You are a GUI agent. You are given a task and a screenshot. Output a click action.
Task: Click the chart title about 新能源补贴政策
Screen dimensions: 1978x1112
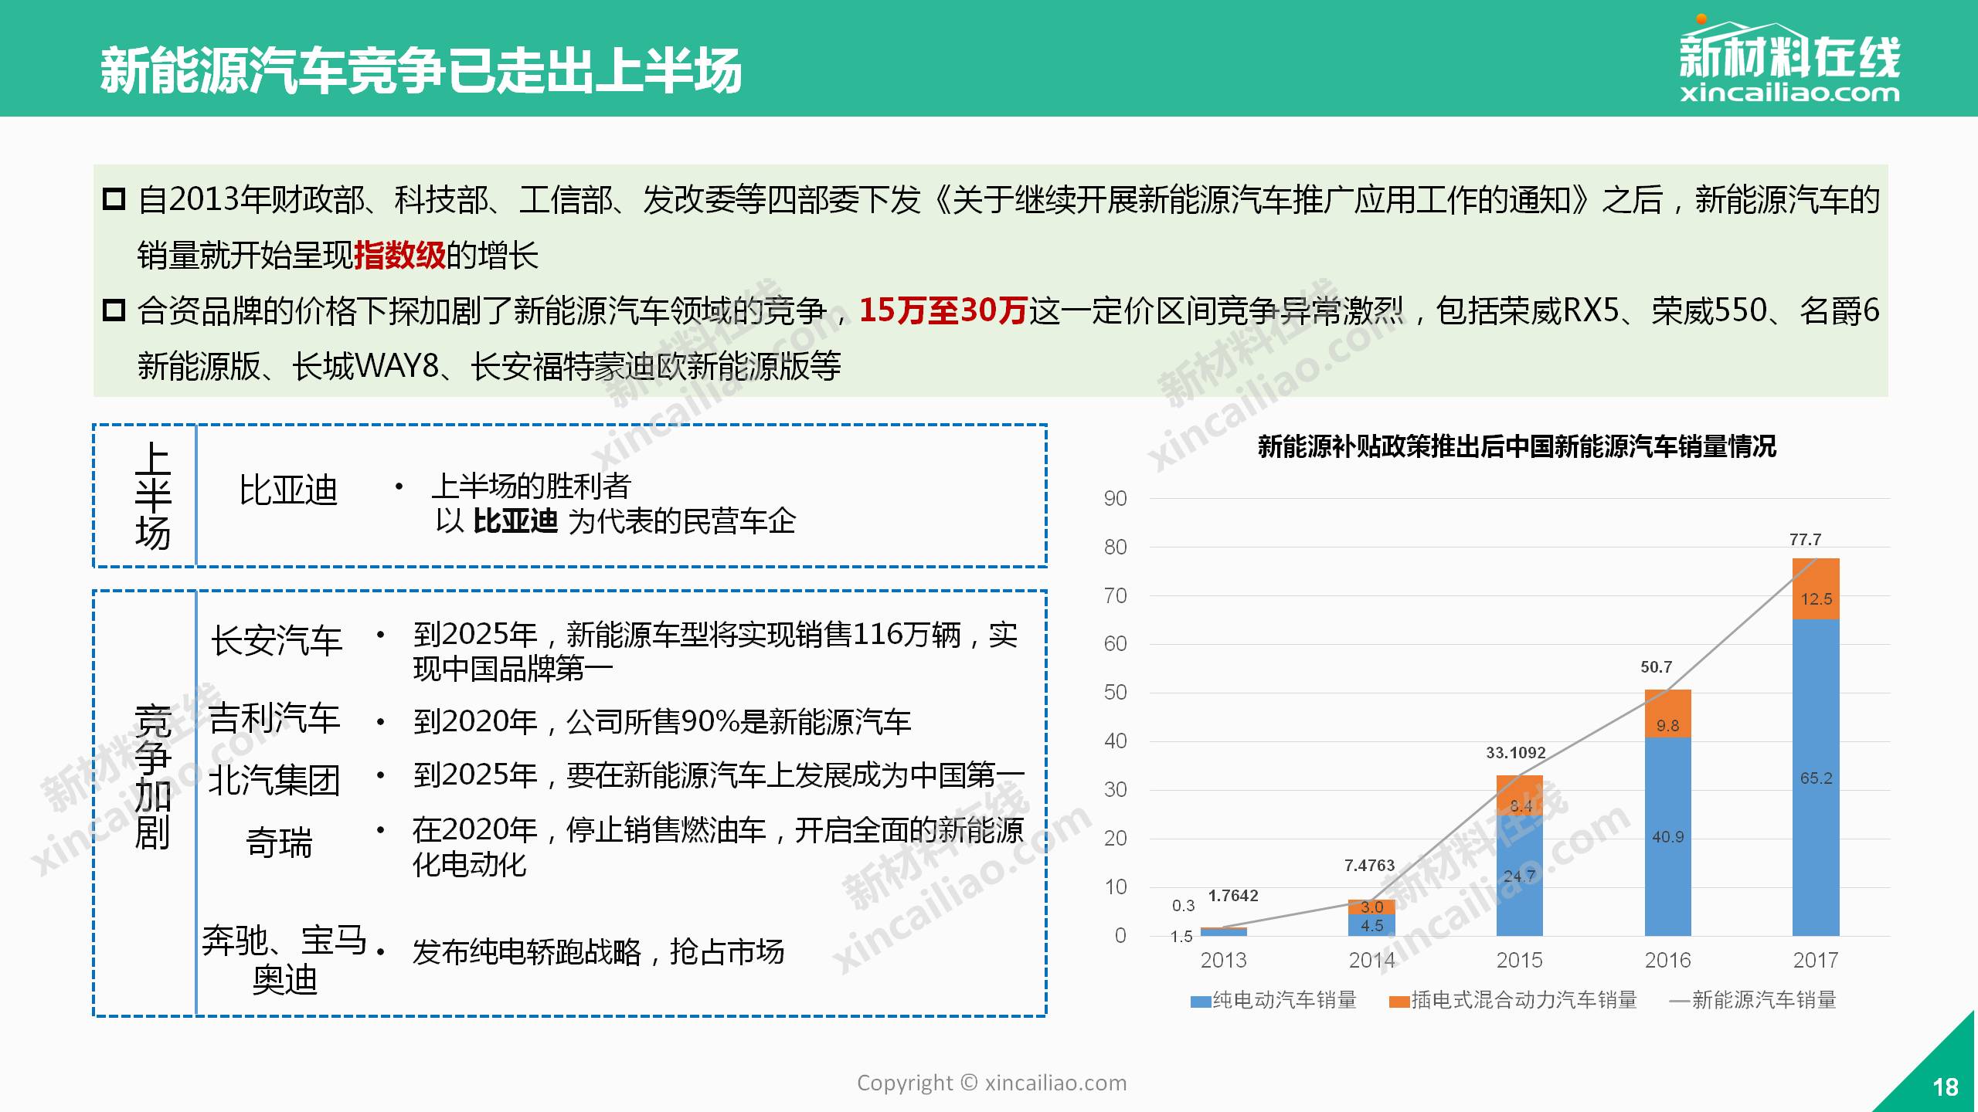(x=1516, y=446)
